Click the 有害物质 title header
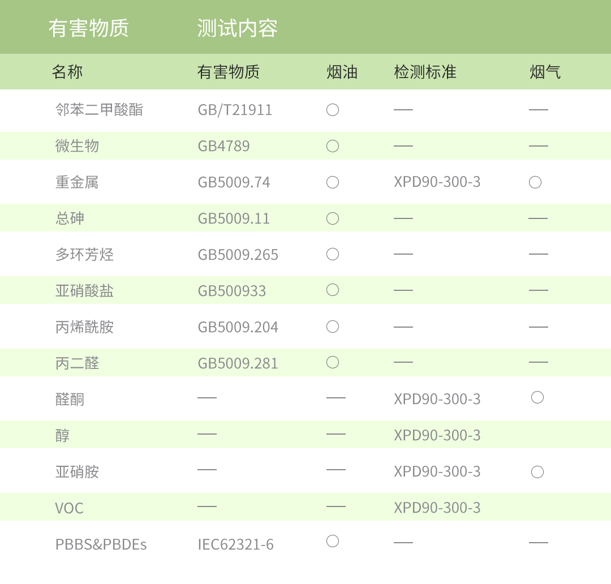Screen dimensions: 611x584 click(x=88, y=28)
